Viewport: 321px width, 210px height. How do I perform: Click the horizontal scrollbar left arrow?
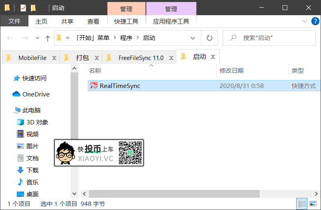84,194
